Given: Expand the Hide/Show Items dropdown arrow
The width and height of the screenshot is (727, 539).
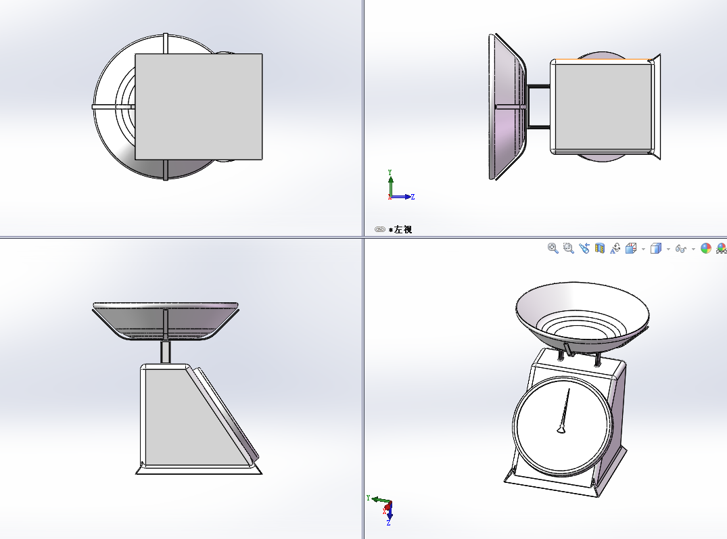Looking at the screenshot, I should 693,250.
